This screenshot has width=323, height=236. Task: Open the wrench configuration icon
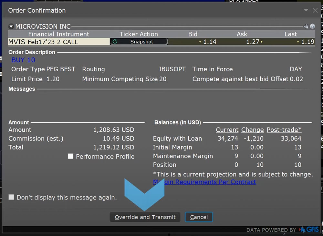click(306, 26)
